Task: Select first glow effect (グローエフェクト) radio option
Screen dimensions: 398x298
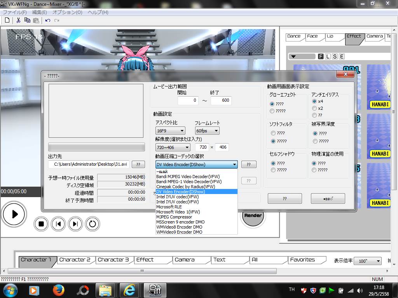Action: click(272, 104)
